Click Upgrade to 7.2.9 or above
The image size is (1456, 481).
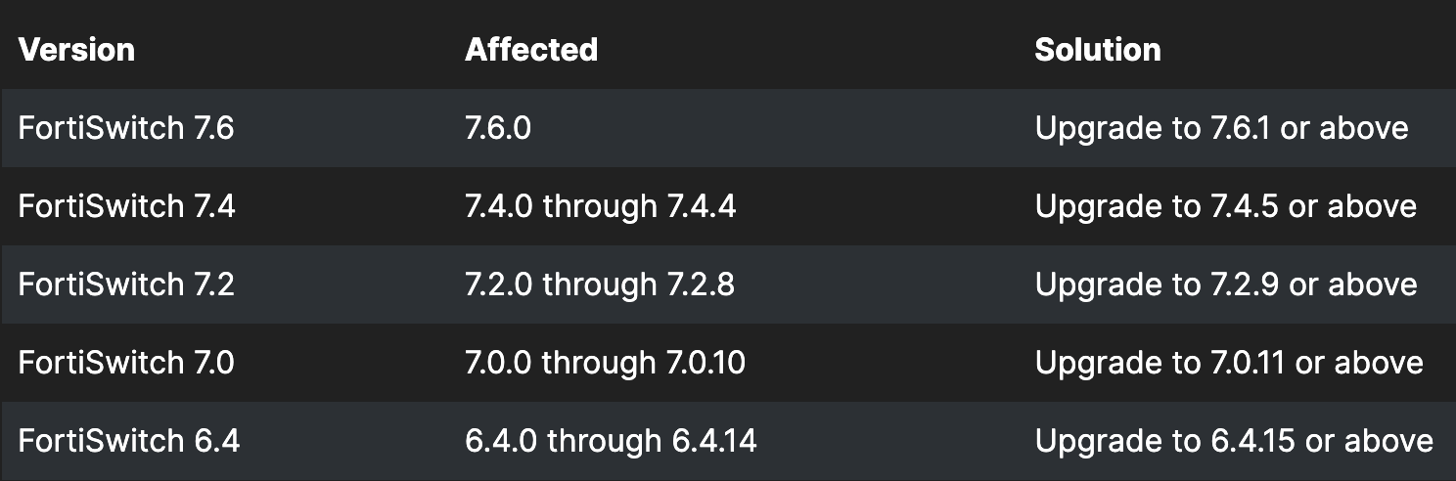click(x=1226, y=284)
